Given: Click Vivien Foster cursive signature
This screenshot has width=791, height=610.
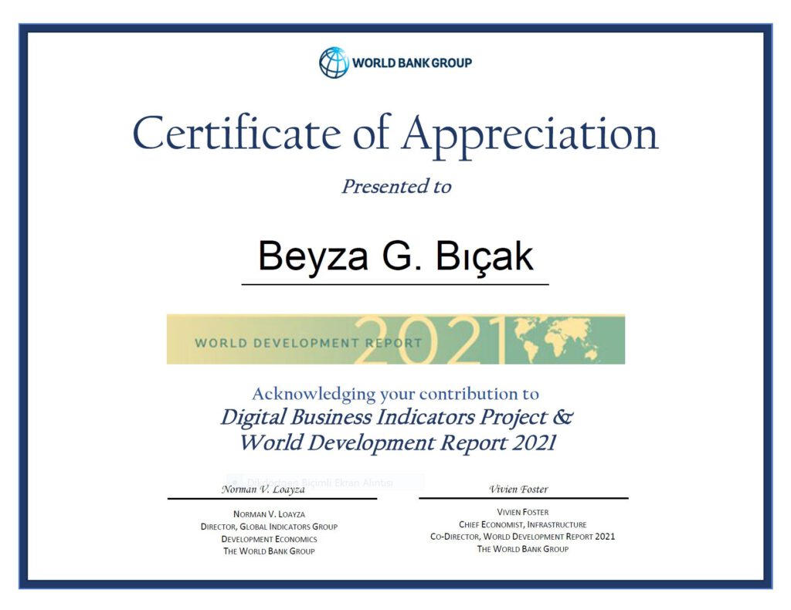Looking at the screenshot, I should [x=518, y=489].
